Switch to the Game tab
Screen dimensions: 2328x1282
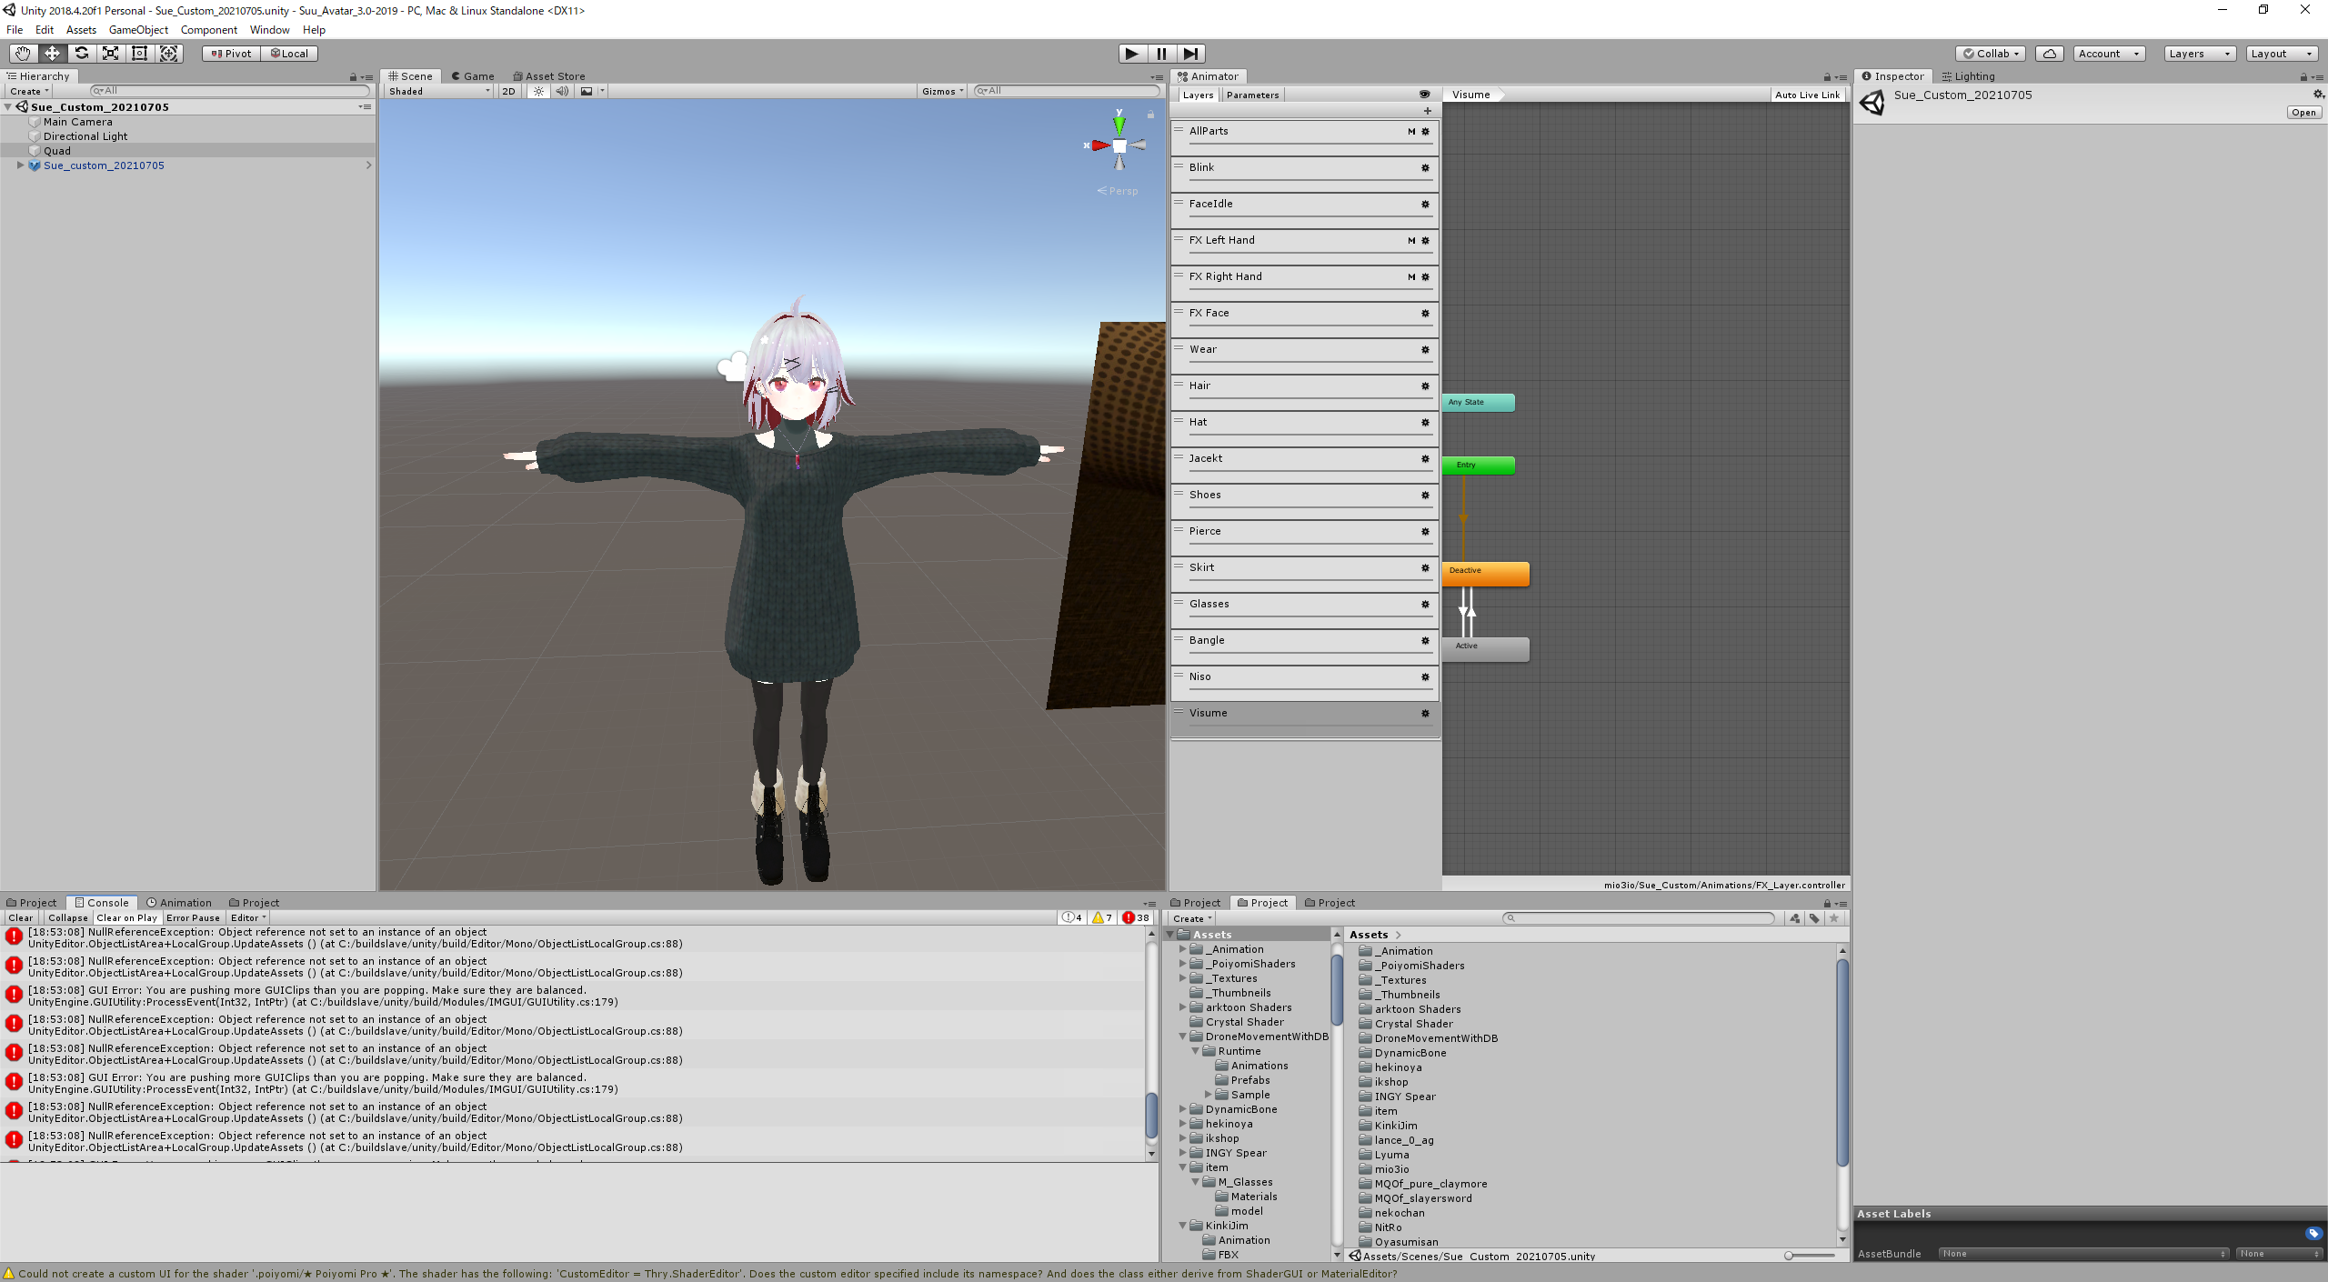(472, 75)
